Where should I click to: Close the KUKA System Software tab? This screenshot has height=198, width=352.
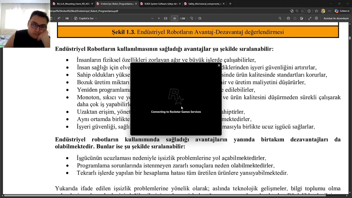click(180, 4)
